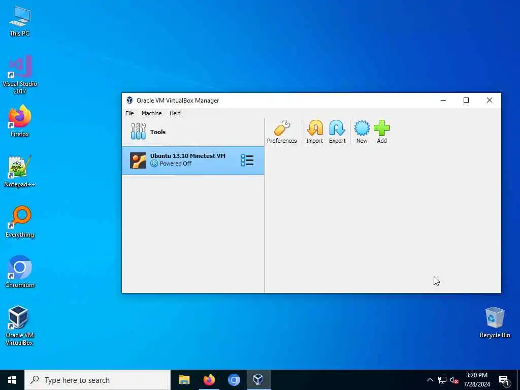The image size is (520, 390).
Task: Minimize the VirtualBox Manager window
Action: 443,100
